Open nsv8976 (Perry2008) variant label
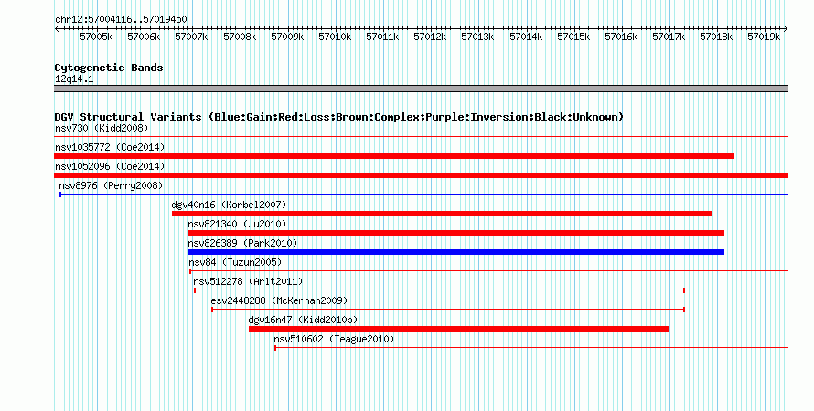This screenshot has width=814, height=411. [x=111, y=185]
